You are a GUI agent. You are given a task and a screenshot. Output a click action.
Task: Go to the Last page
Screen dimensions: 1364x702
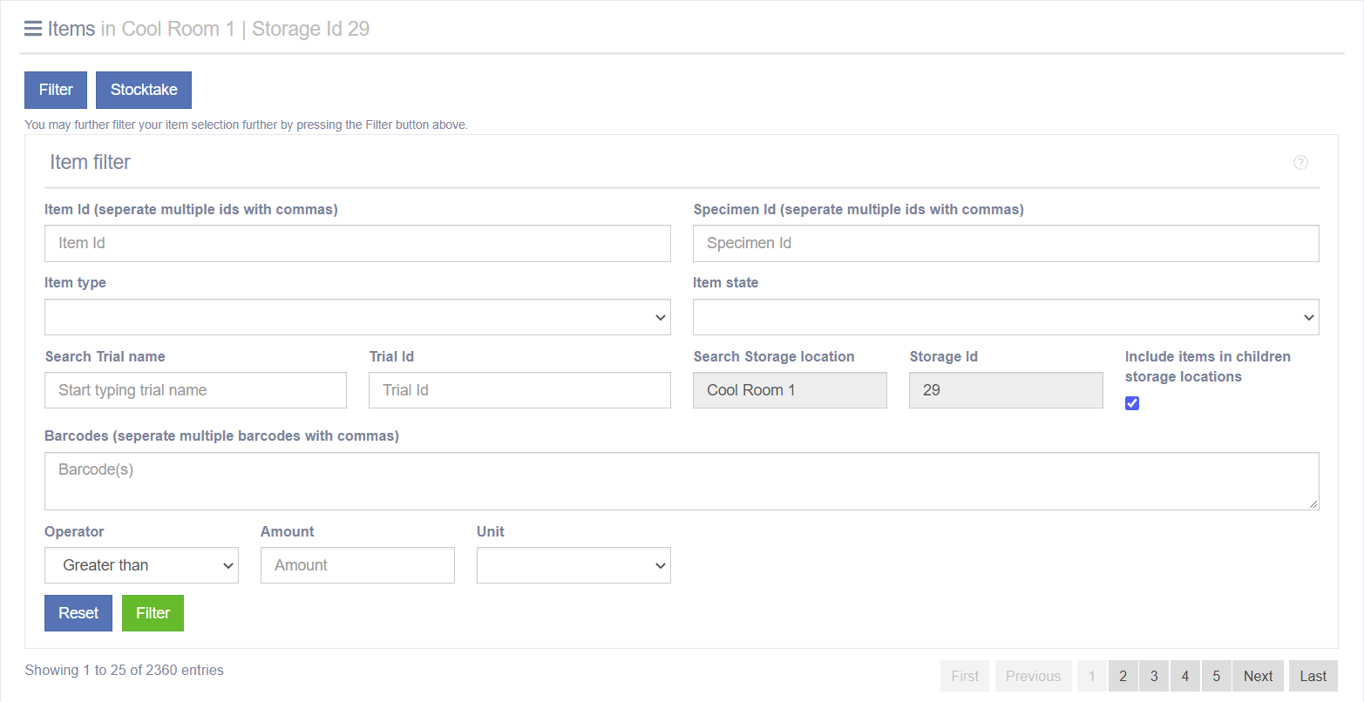(1313, 676)
